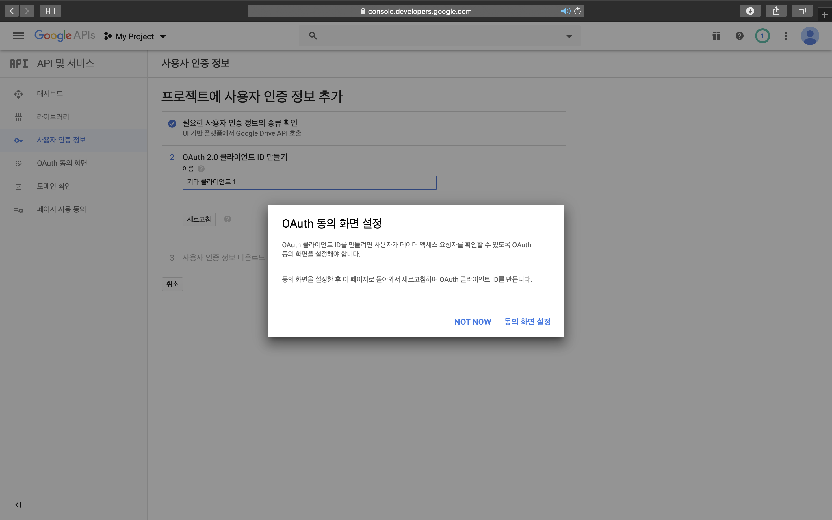Click the help icon beside 새로고침
The height and width of the screenshot is (520, 832).
pos(228,219)
